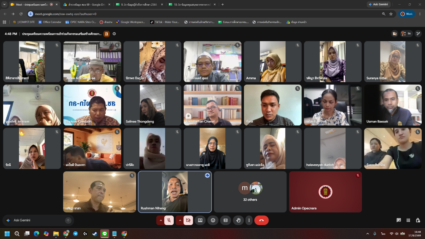Viewport: 425px width, 239px height.
Task: Open the activities grid icon
Action: pos(408,220)
